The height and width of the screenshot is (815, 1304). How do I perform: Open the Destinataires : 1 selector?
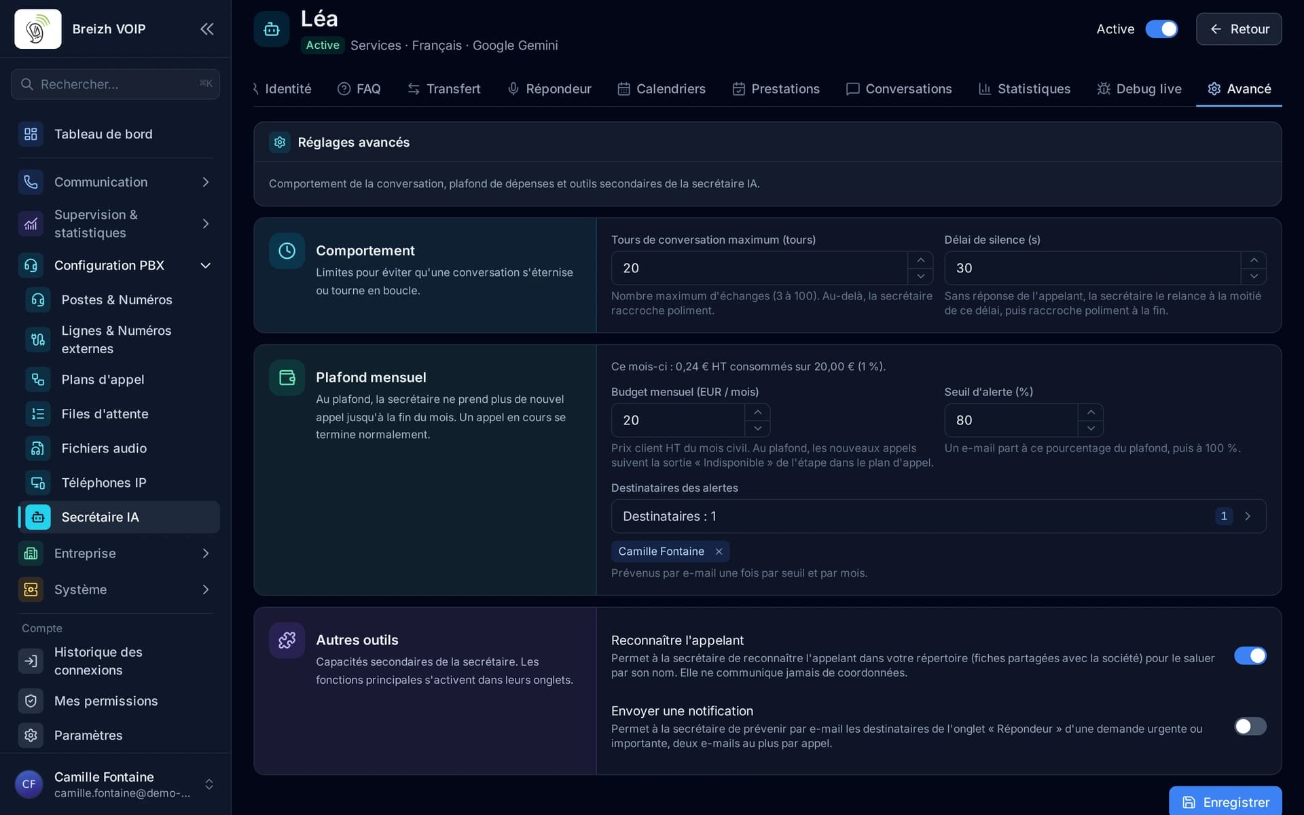pos(939,516)
